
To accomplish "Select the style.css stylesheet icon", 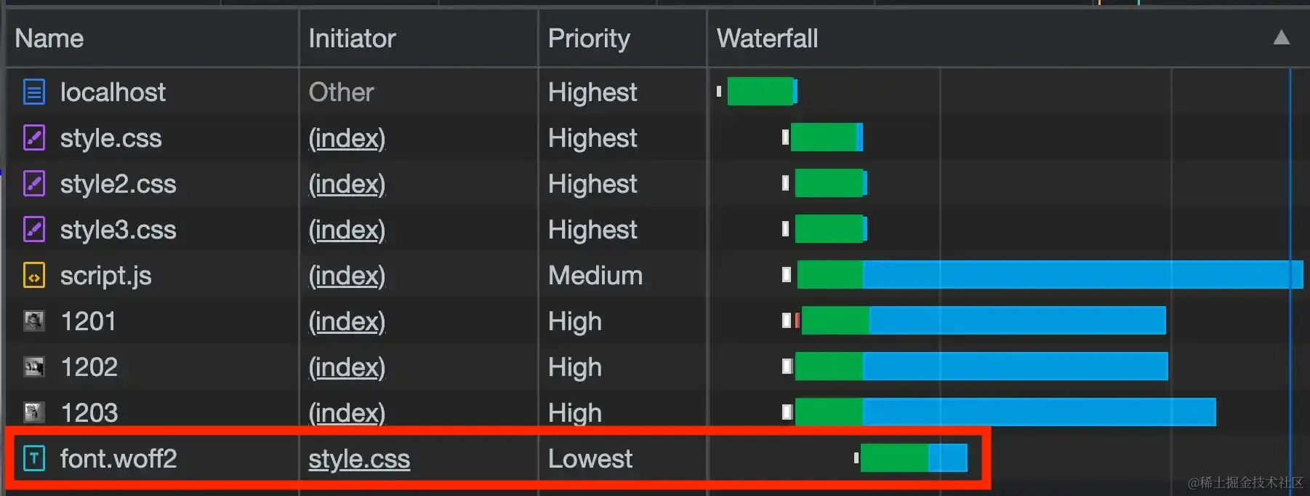I will coord(34,138).
